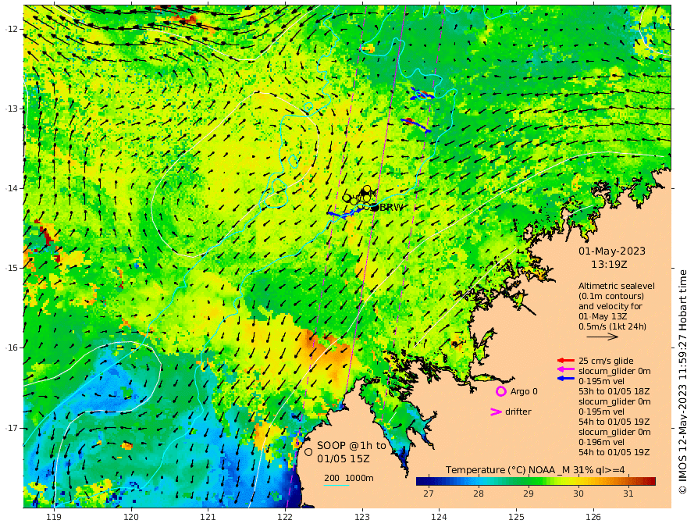Click the latitude axis label -14
687x531 pixels.
(x=12, y=188)
